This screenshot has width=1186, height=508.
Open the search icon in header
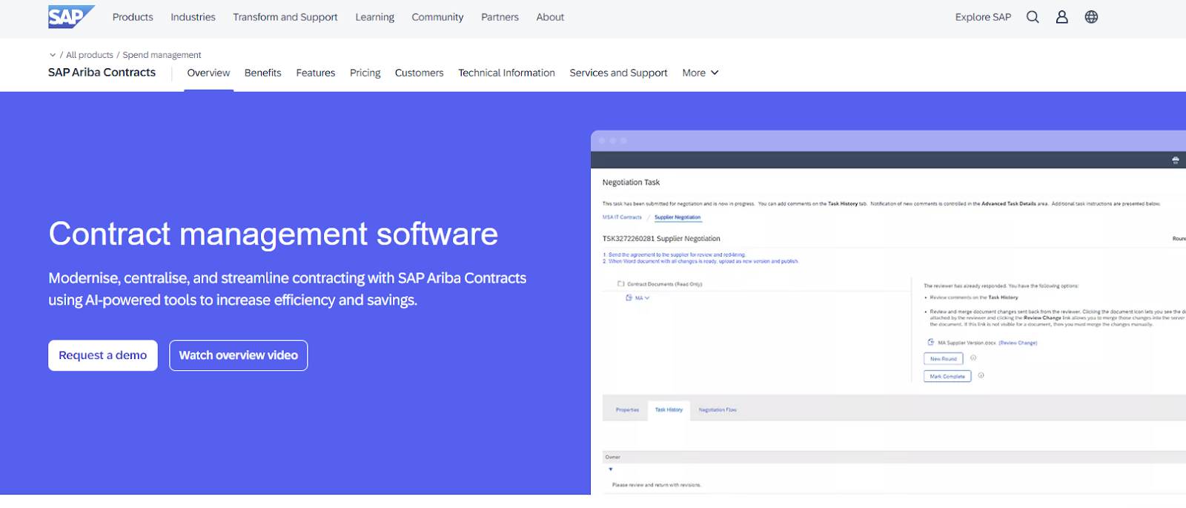(x=1033, y=17)
